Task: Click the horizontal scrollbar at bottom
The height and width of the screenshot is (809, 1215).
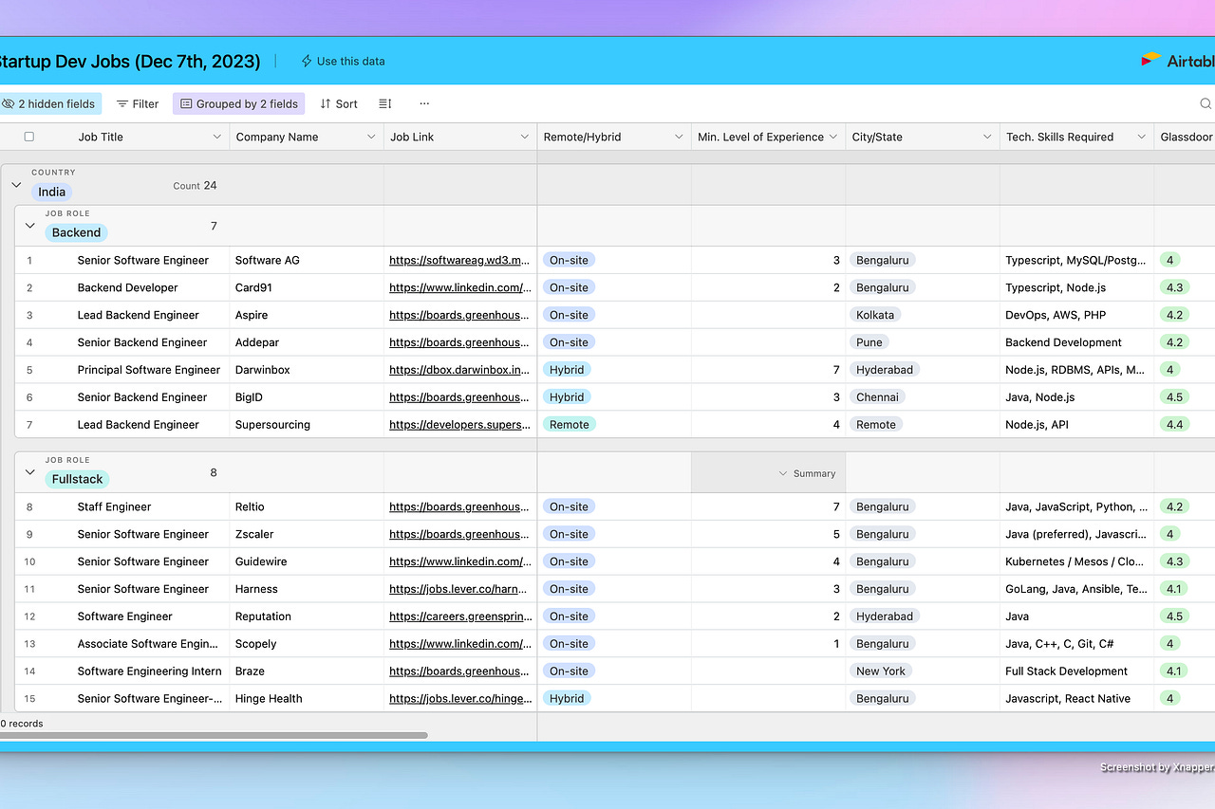Action: [x=214, y=735]
